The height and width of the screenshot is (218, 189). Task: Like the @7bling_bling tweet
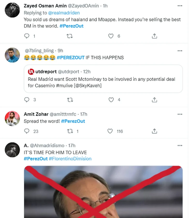point(111,100)
